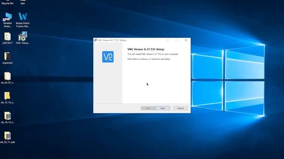
Task: Click the installer icon in setup title bar
Action: [95, 40]
